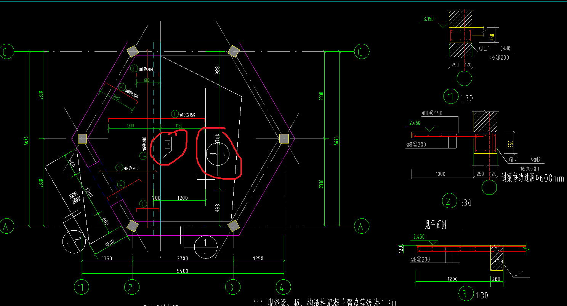Select the column at axis A and axis 3
Image resolution: width=567 pixels, height=306 pixels.
[233, 226]
